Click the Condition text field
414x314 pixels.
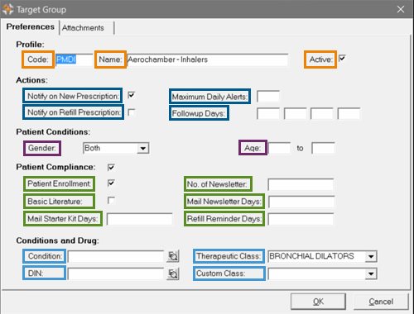tap(116, 256)
